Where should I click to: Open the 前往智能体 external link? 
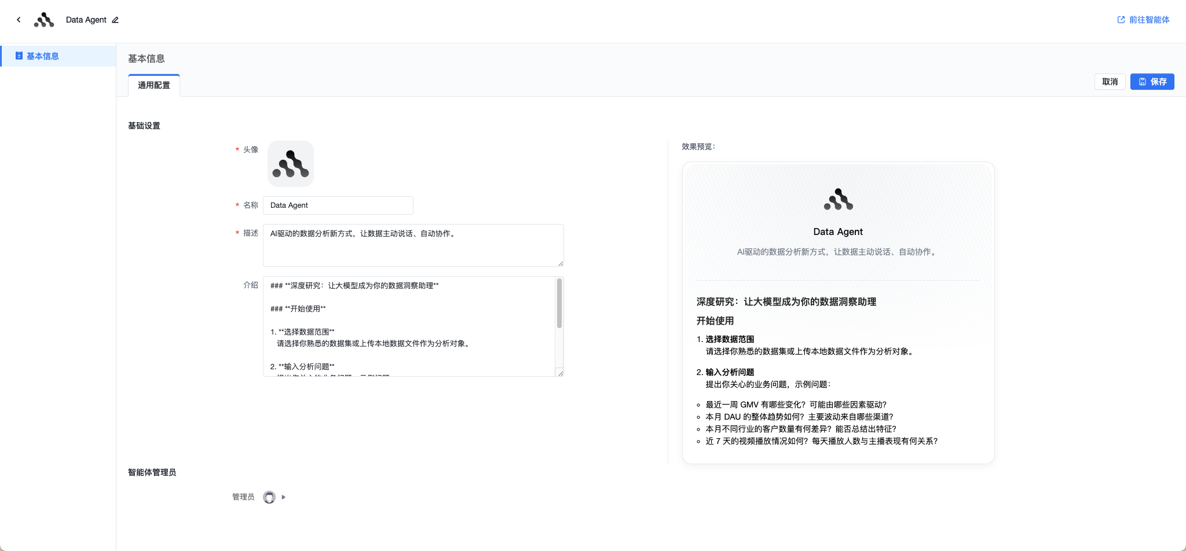(x=1143, y=20)
